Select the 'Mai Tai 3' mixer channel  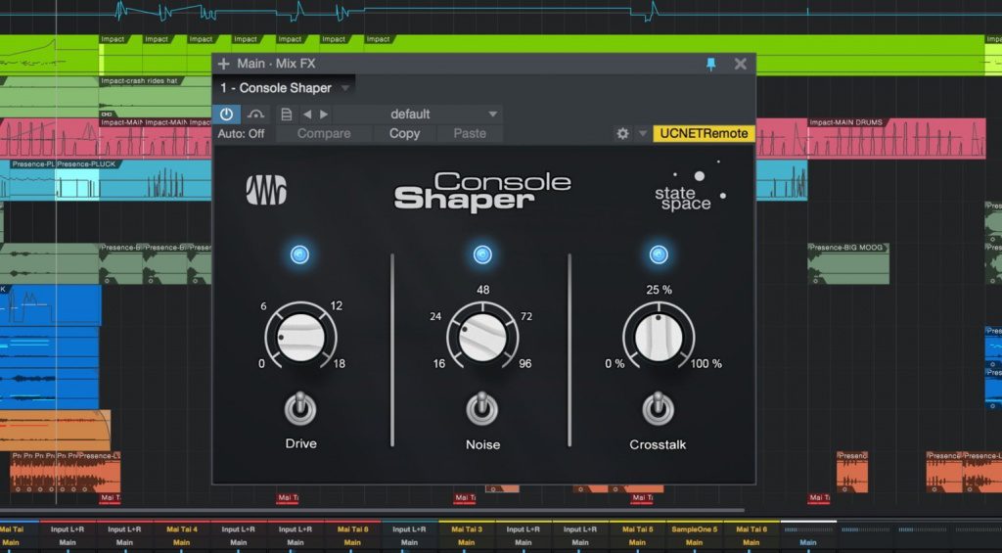click(466, 530)
